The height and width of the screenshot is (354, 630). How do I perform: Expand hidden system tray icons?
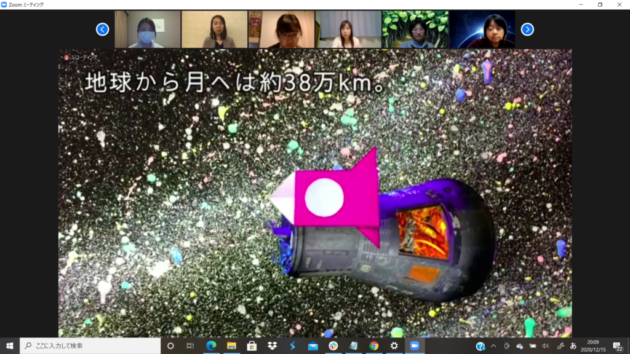coord(493,345)
